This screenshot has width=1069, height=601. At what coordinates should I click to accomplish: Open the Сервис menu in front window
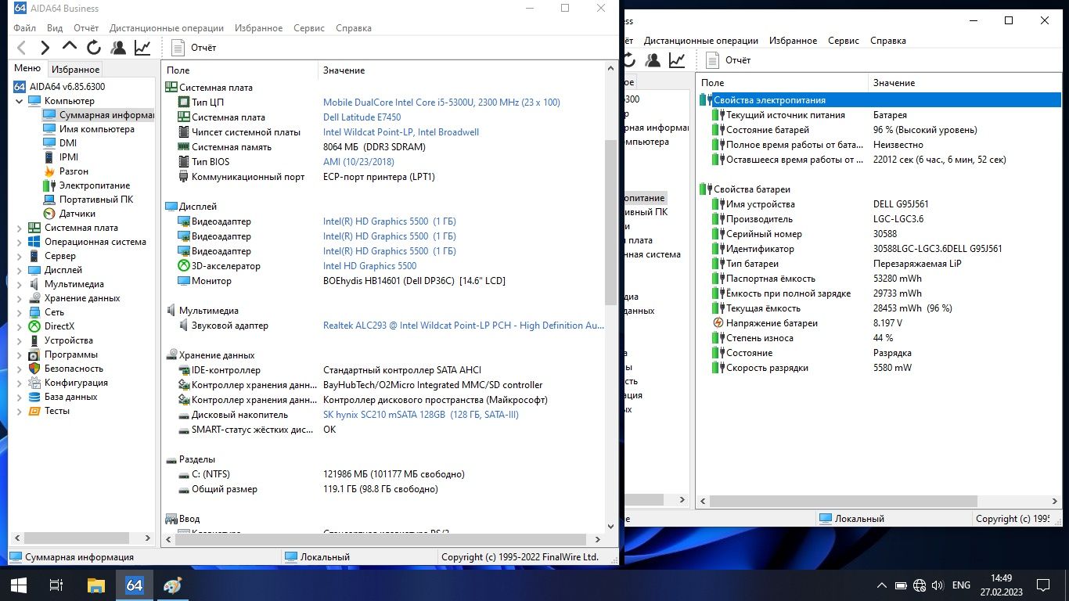(x=309, y=27)
